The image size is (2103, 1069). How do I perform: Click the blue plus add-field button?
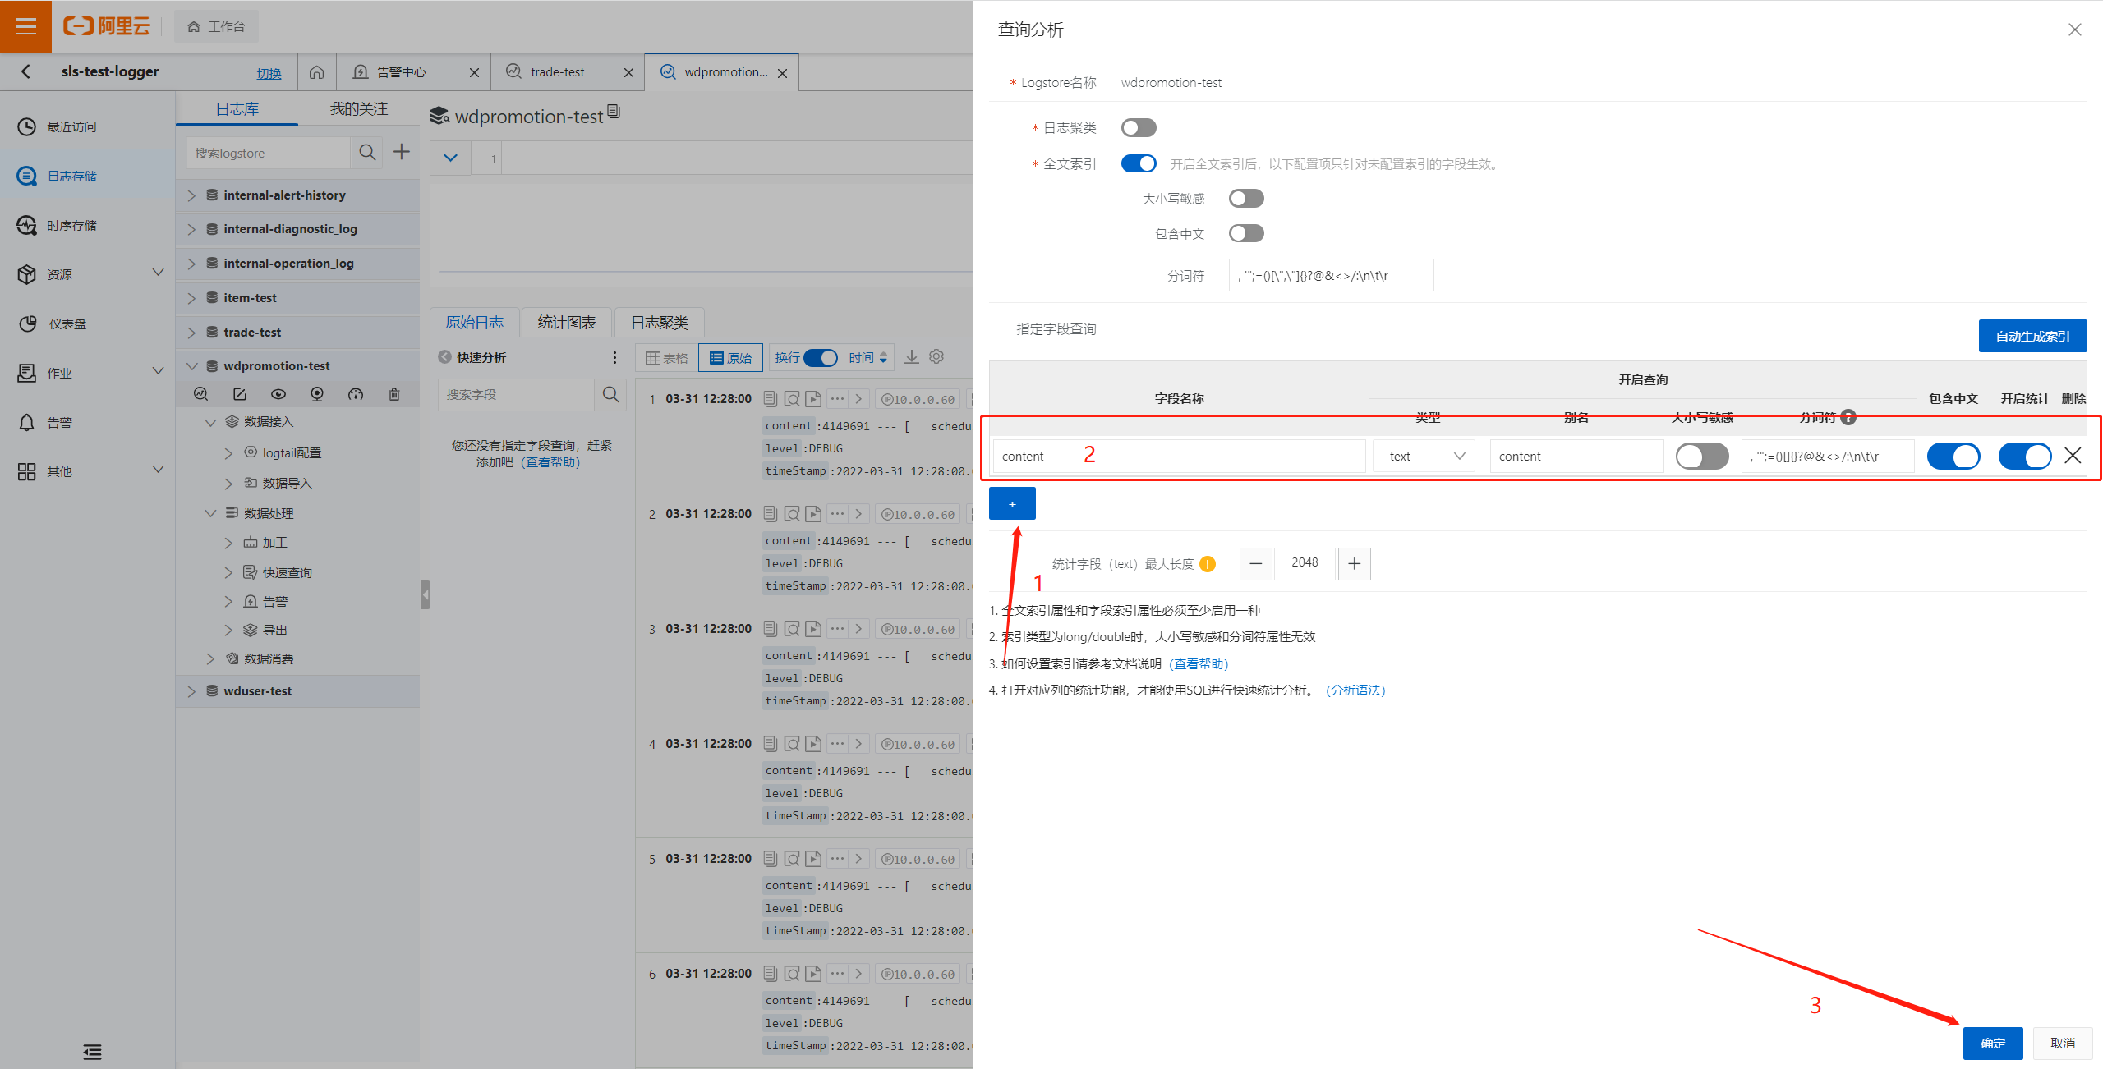click(1012, 503)
